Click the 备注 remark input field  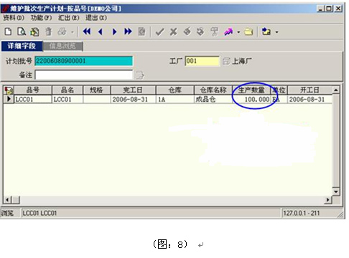pyautogui.click(x=84, y=75)
